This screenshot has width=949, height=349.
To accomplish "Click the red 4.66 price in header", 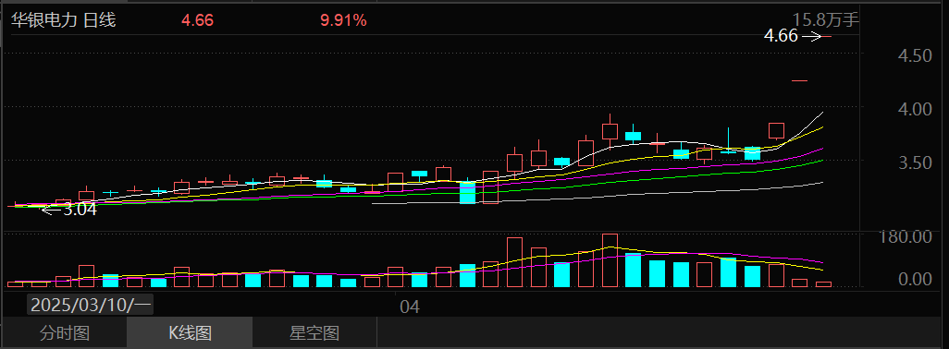I will 197,20.
